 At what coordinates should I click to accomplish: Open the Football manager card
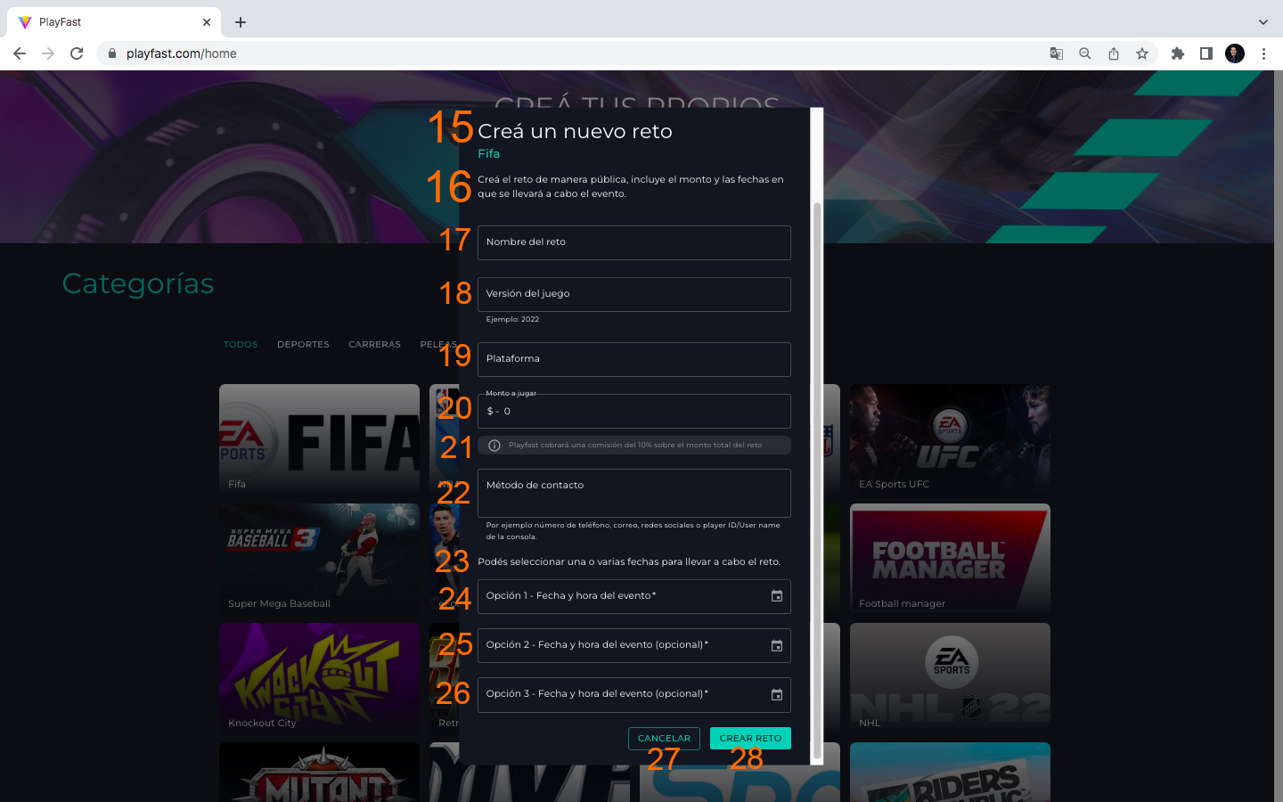[x=950, y=559]
